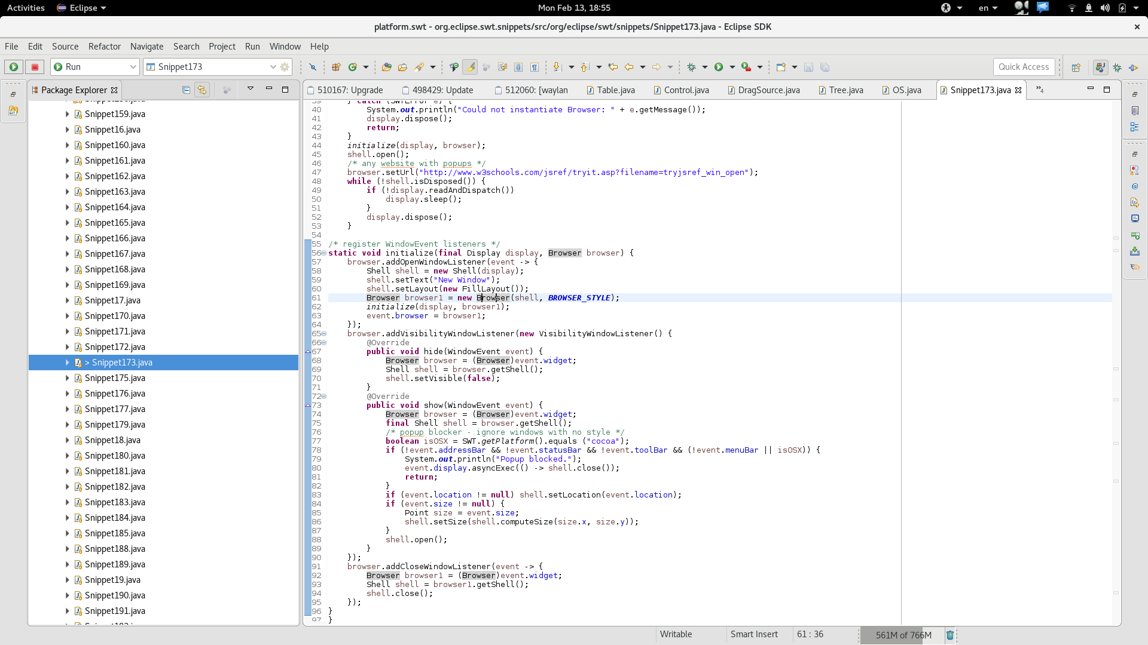Open the Back history dropdown arrow
Screen dimensions: 1148x645
(x=643, y=67)
